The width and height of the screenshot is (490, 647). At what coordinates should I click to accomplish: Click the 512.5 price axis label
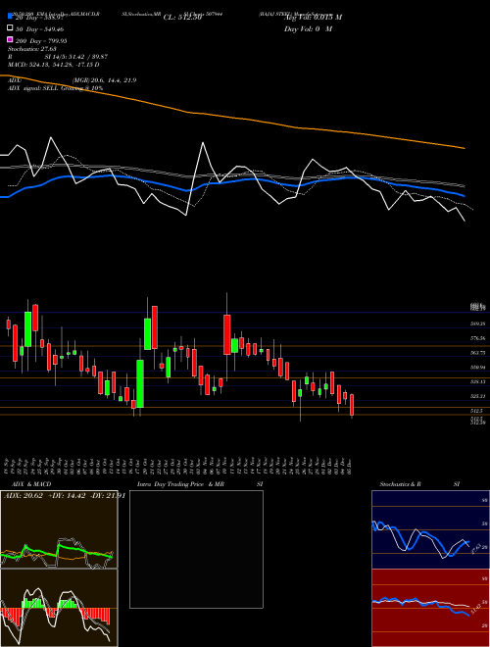click(476, 411)
